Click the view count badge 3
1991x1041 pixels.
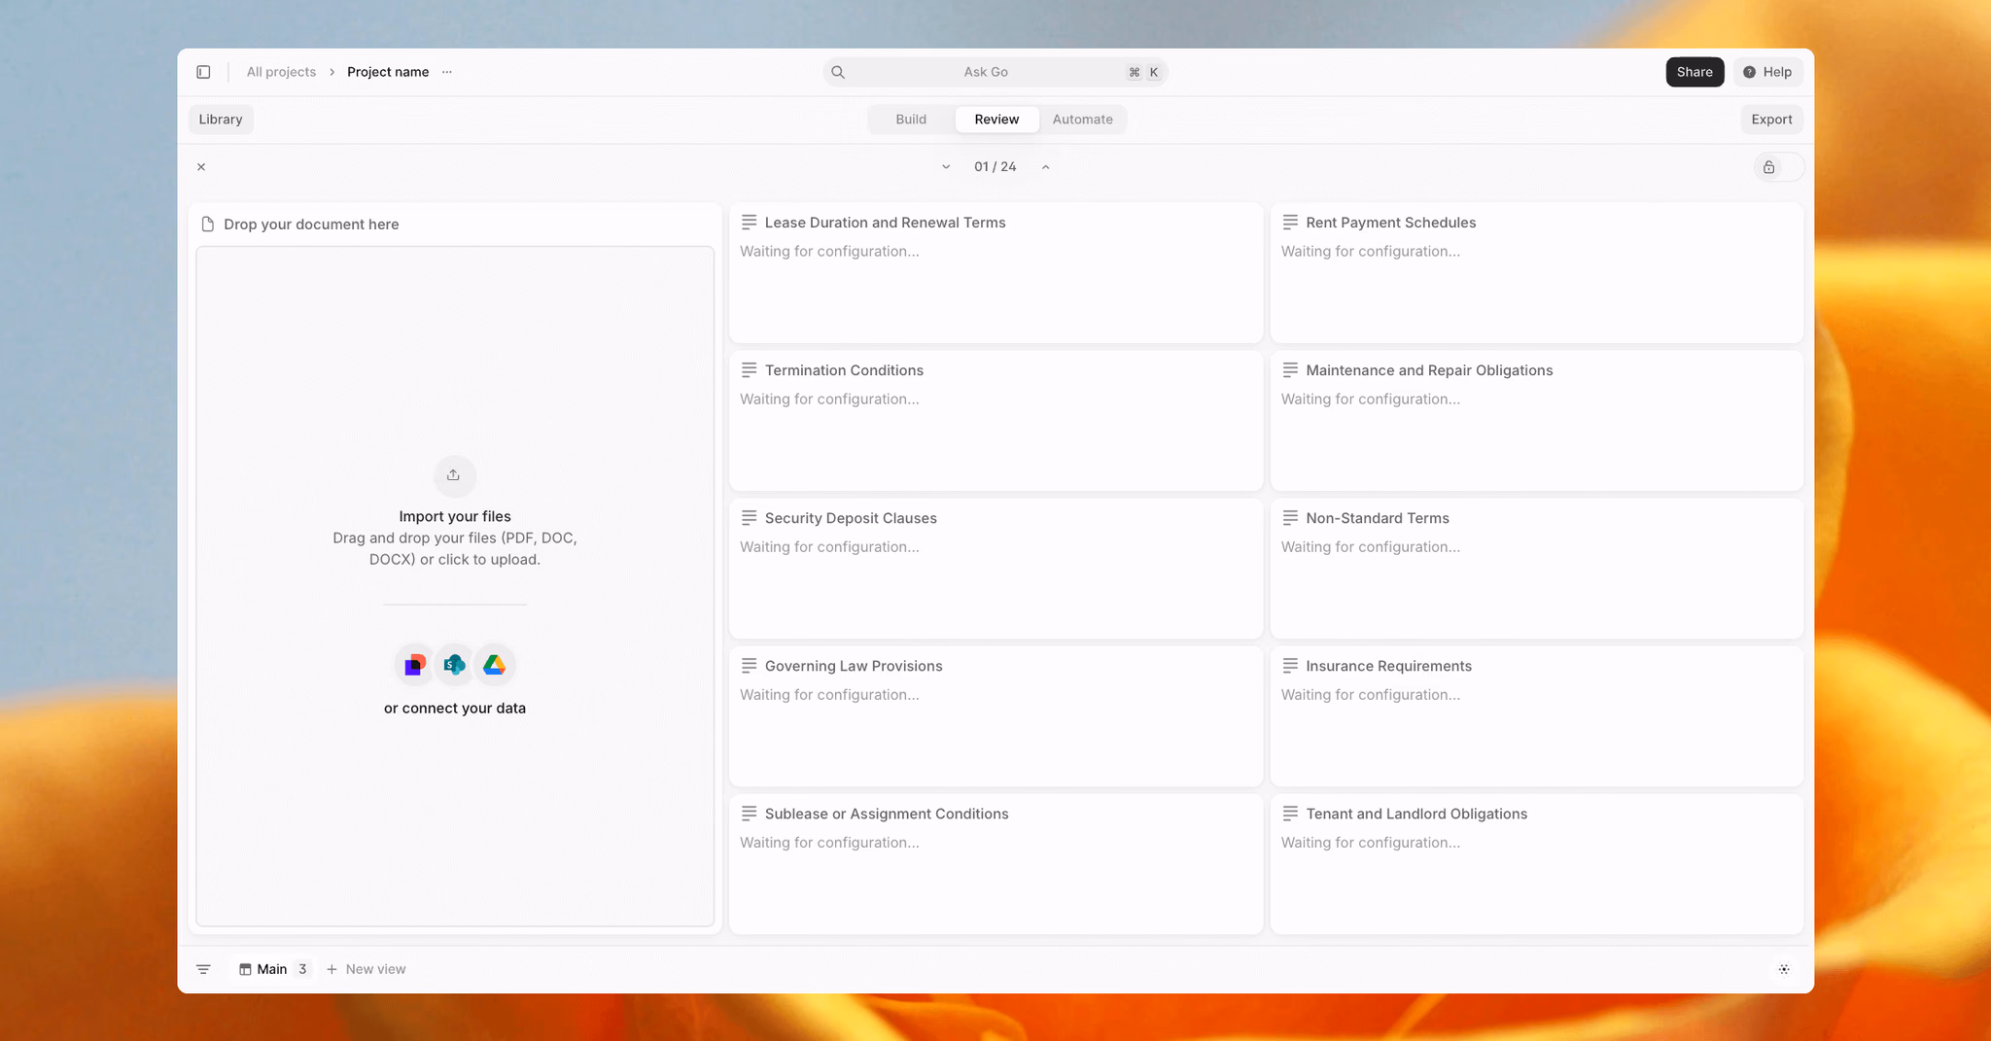[302, 969]
